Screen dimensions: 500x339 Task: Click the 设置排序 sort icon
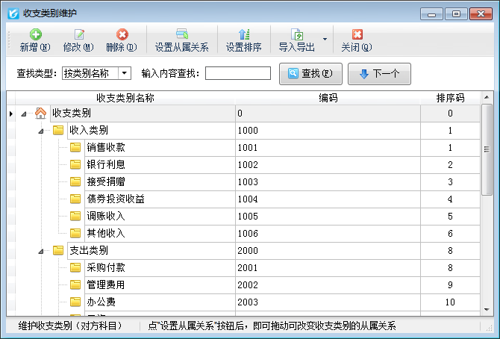pyautogui.click(x=243, y=34)
